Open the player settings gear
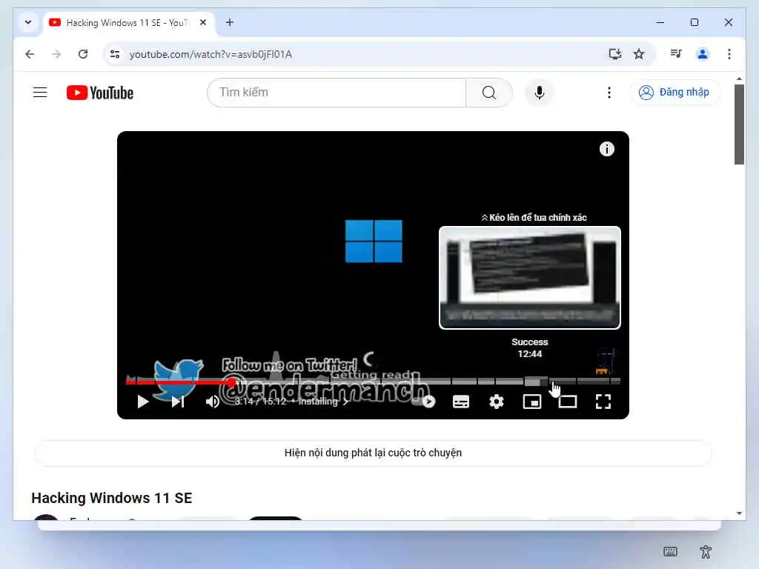Image resolution: width=759 pixels, height=569 pixels. pyautogui.click(x=496, y=402)
